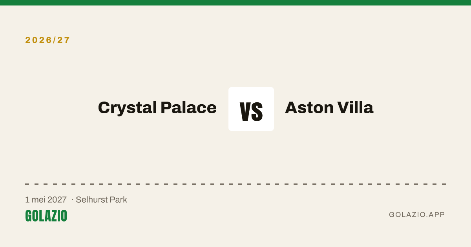
Task: Select the Crystal Palace team name
Action: (x=157, y=107)
